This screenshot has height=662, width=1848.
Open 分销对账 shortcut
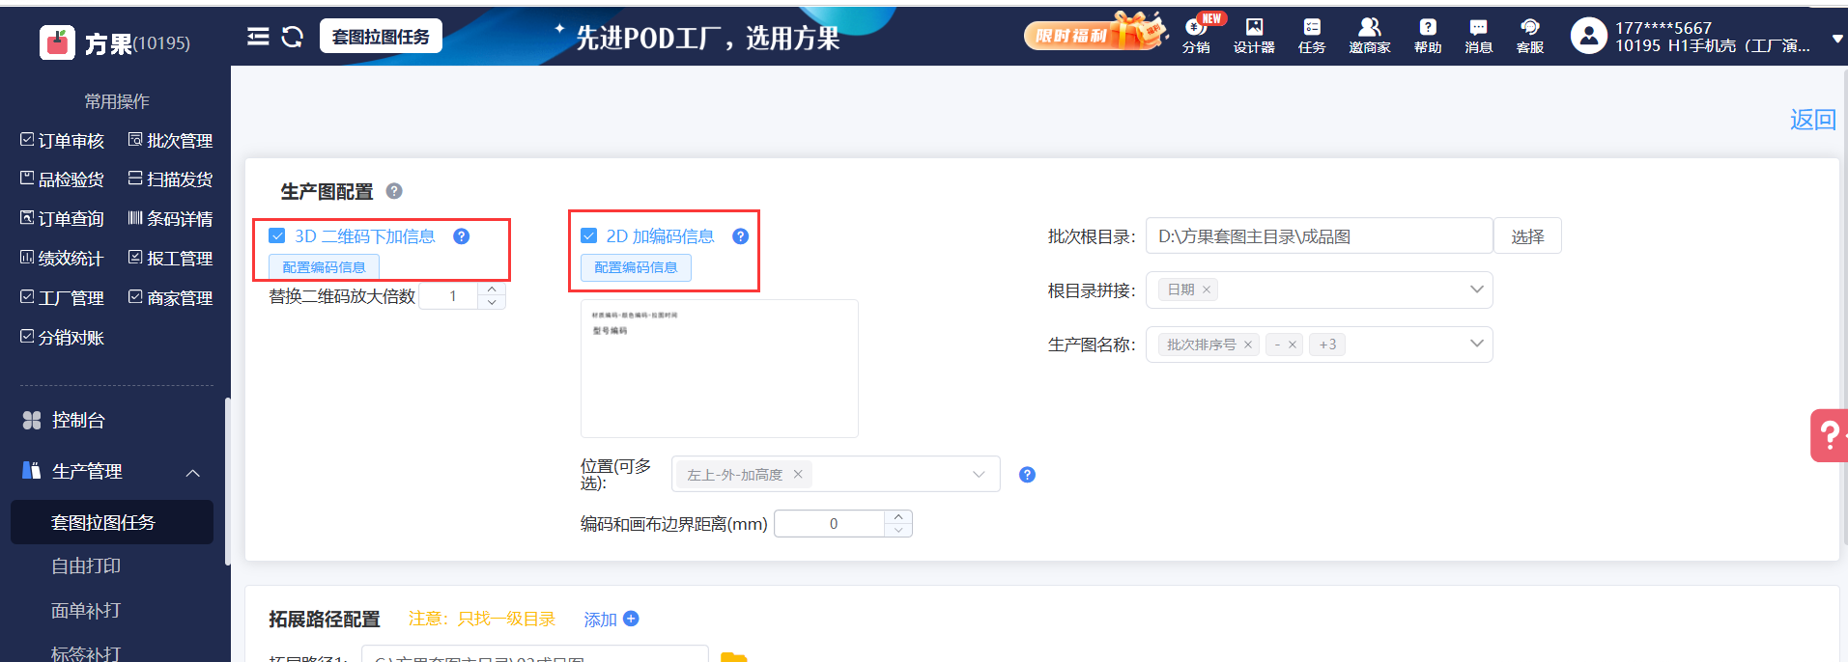tap(63, 338)
